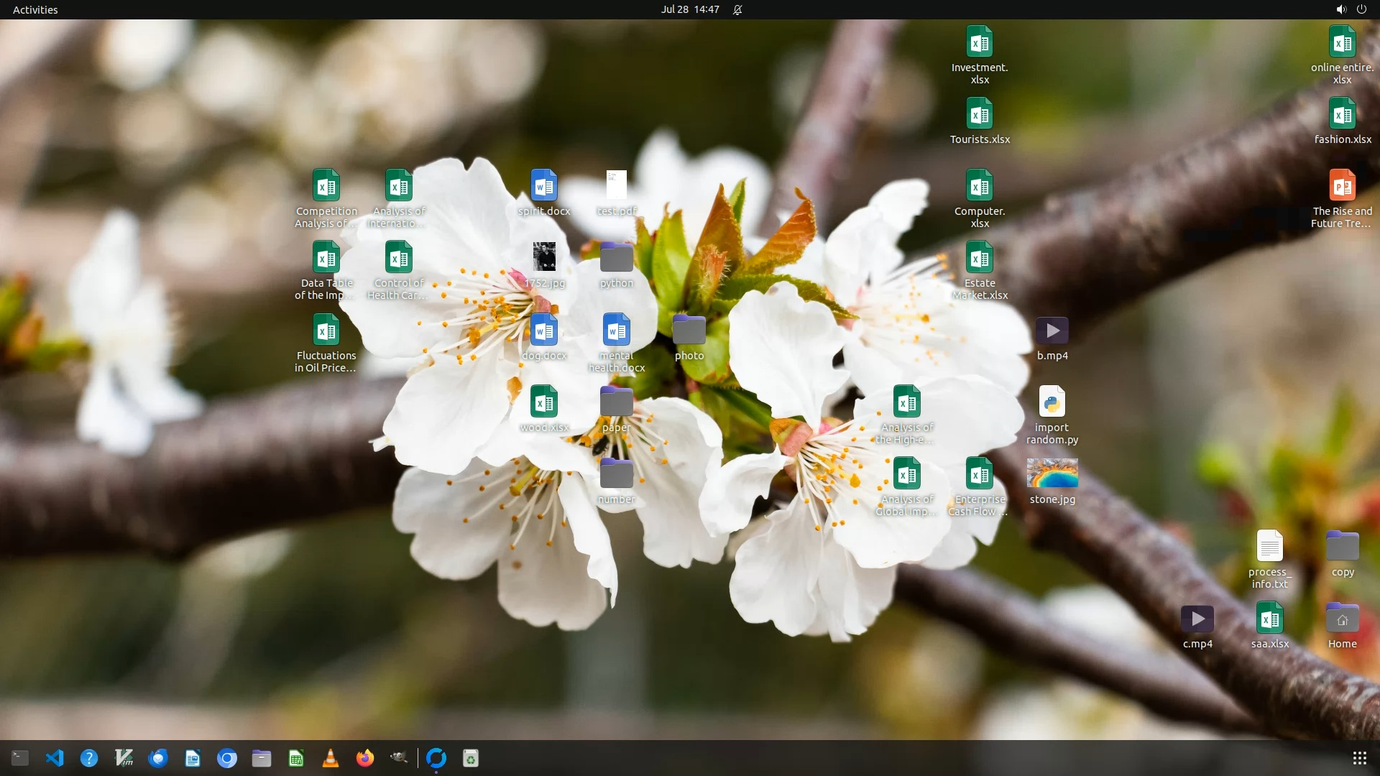Open system menu via power icon
The image size is (1380, 776).
pos(1361,9)
